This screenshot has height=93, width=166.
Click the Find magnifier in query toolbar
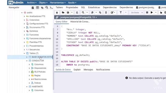click(x=83, y=13)
